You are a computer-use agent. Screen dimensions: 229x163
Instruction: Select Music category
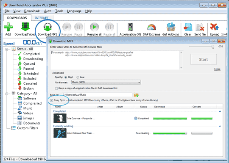pos(28,108)
